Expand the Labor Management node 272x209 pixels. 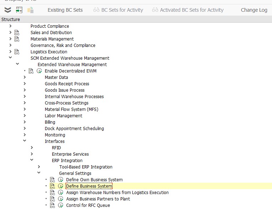point(25,116)
